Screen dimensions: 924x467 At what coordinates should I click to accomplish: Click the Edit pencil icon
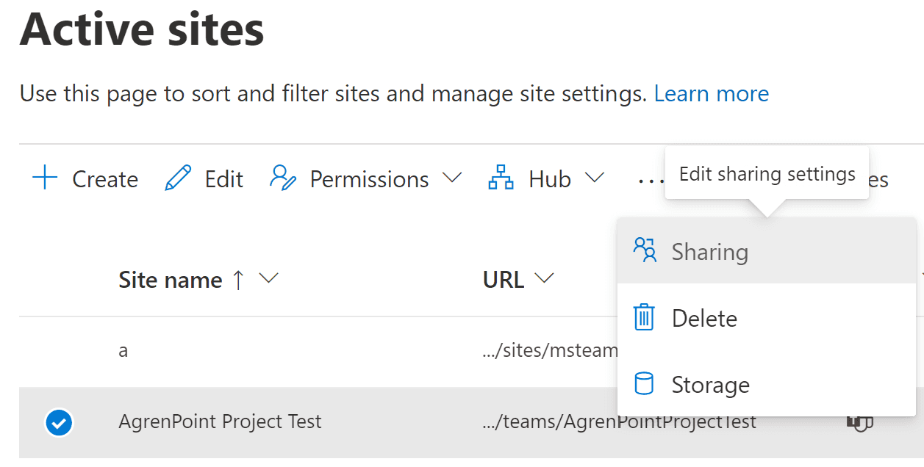(176, 178)
